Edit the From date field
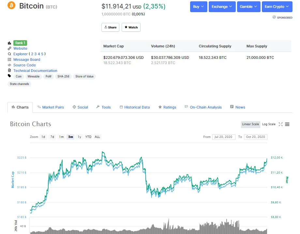Screen dimensions: 300x234 [x=224, y=137]
